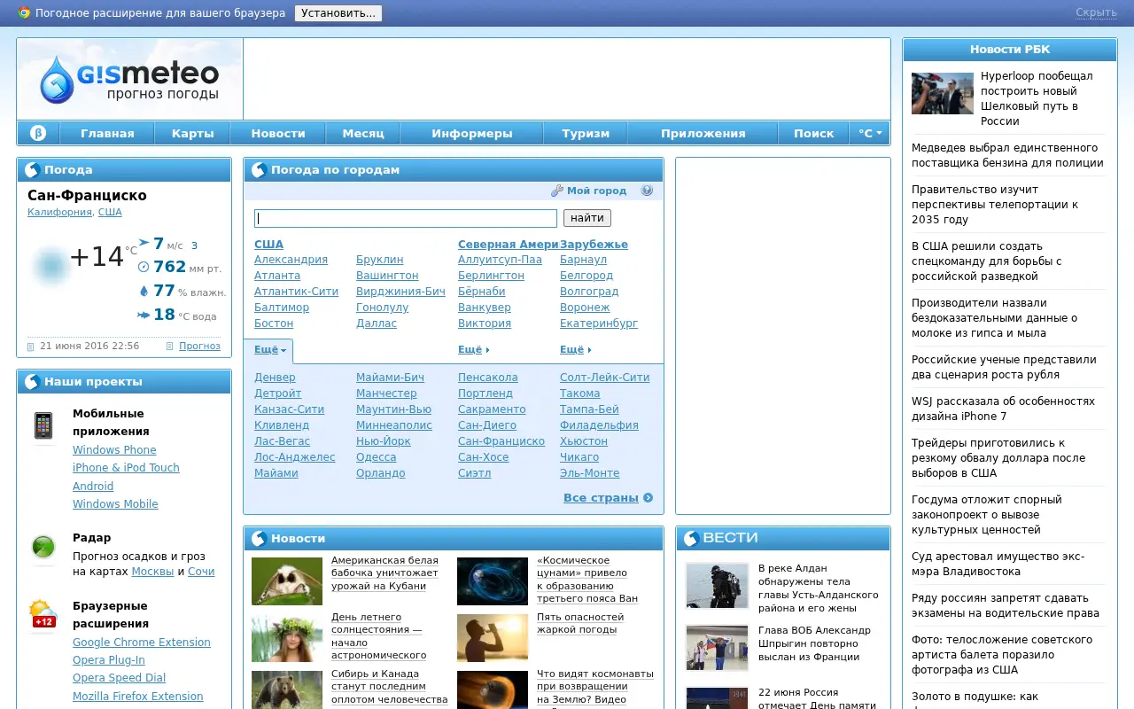
Task: Click the Gismeteo water drop logo
Action: (58, 80)
